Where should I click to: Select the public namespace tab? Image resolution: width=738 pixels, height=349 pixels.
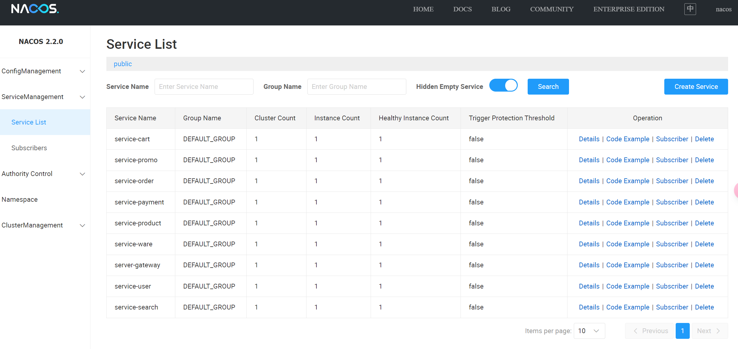123,64
